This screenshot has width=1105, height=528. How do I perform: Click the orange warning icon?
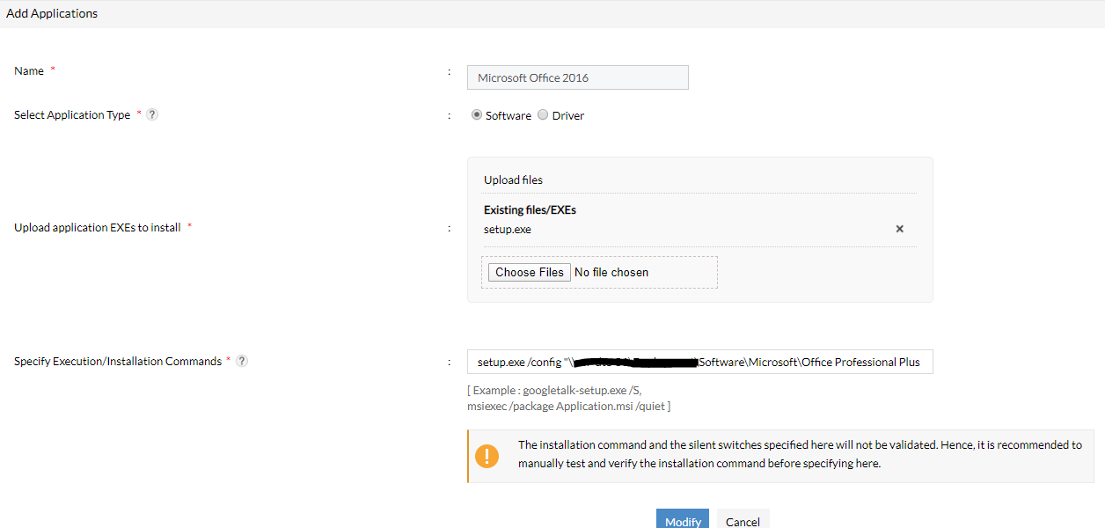(x=487, y=456)
